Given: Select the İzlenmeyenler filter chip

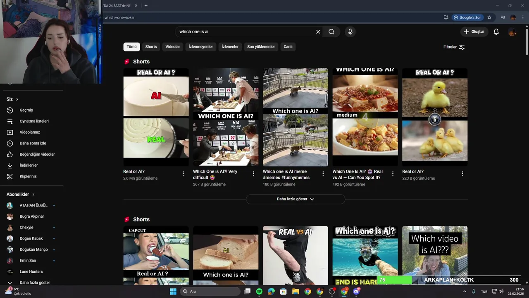Looking at the screenshot, I should pos(201,47).
